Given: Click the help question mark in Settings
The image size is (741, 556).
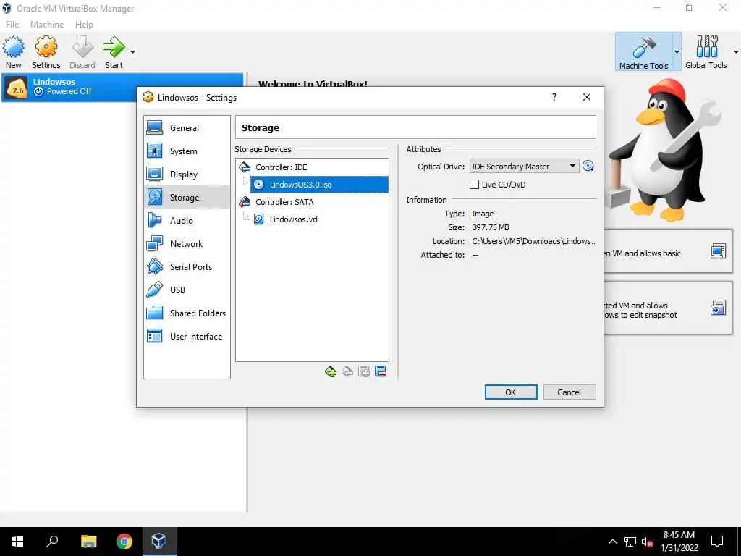Looking at the screenshot, I should click(x=554, y=97).
